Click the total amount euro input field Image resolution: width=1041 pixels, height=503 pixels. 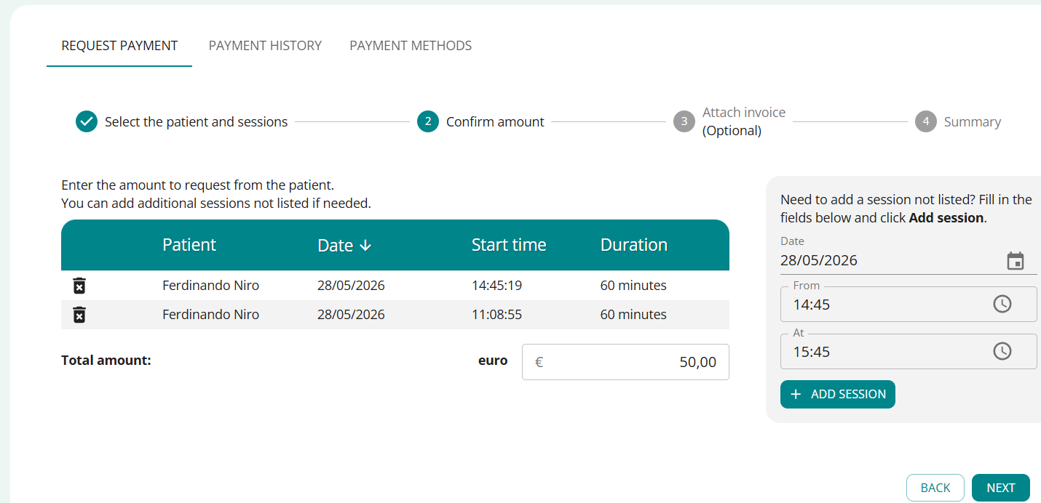(625, 362)
